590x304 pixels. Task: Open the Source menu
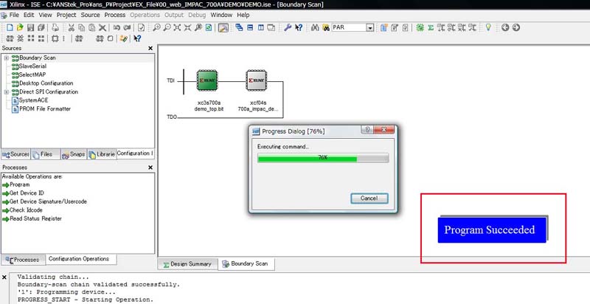click(x=90, y=15)
